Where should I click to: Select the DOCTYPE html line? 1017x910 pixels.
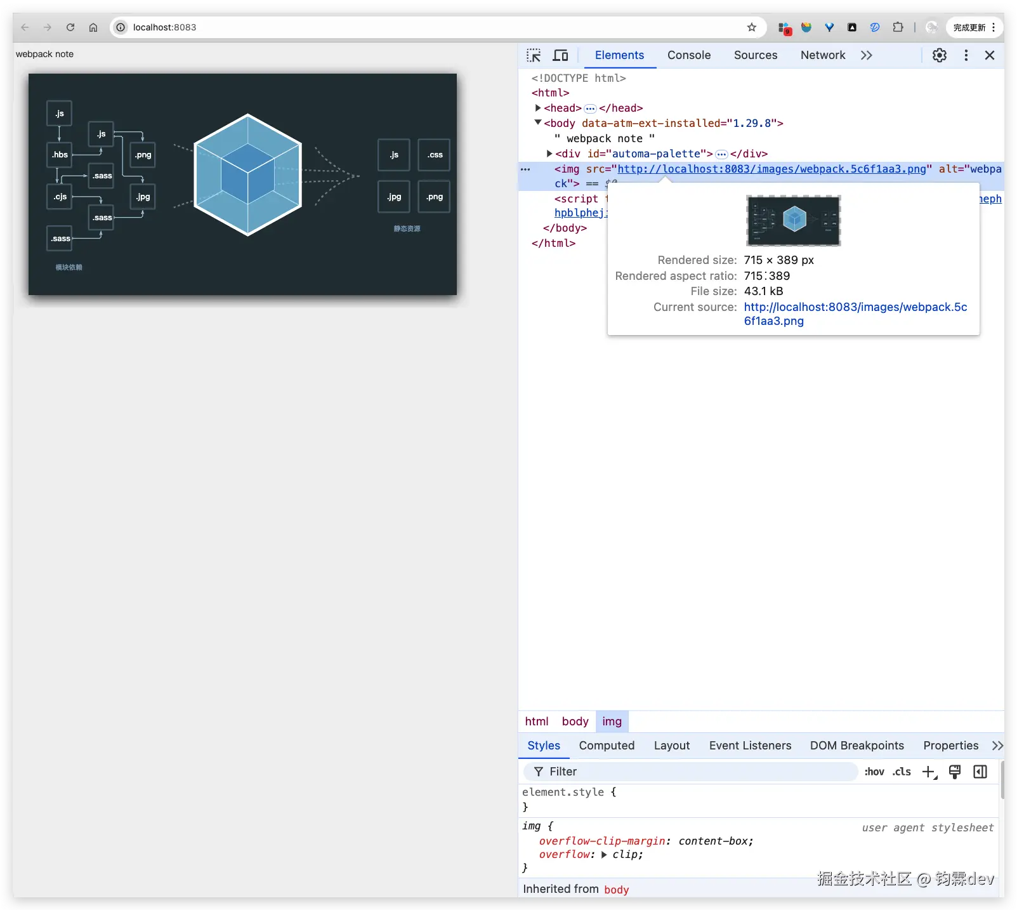click(579, 78)
